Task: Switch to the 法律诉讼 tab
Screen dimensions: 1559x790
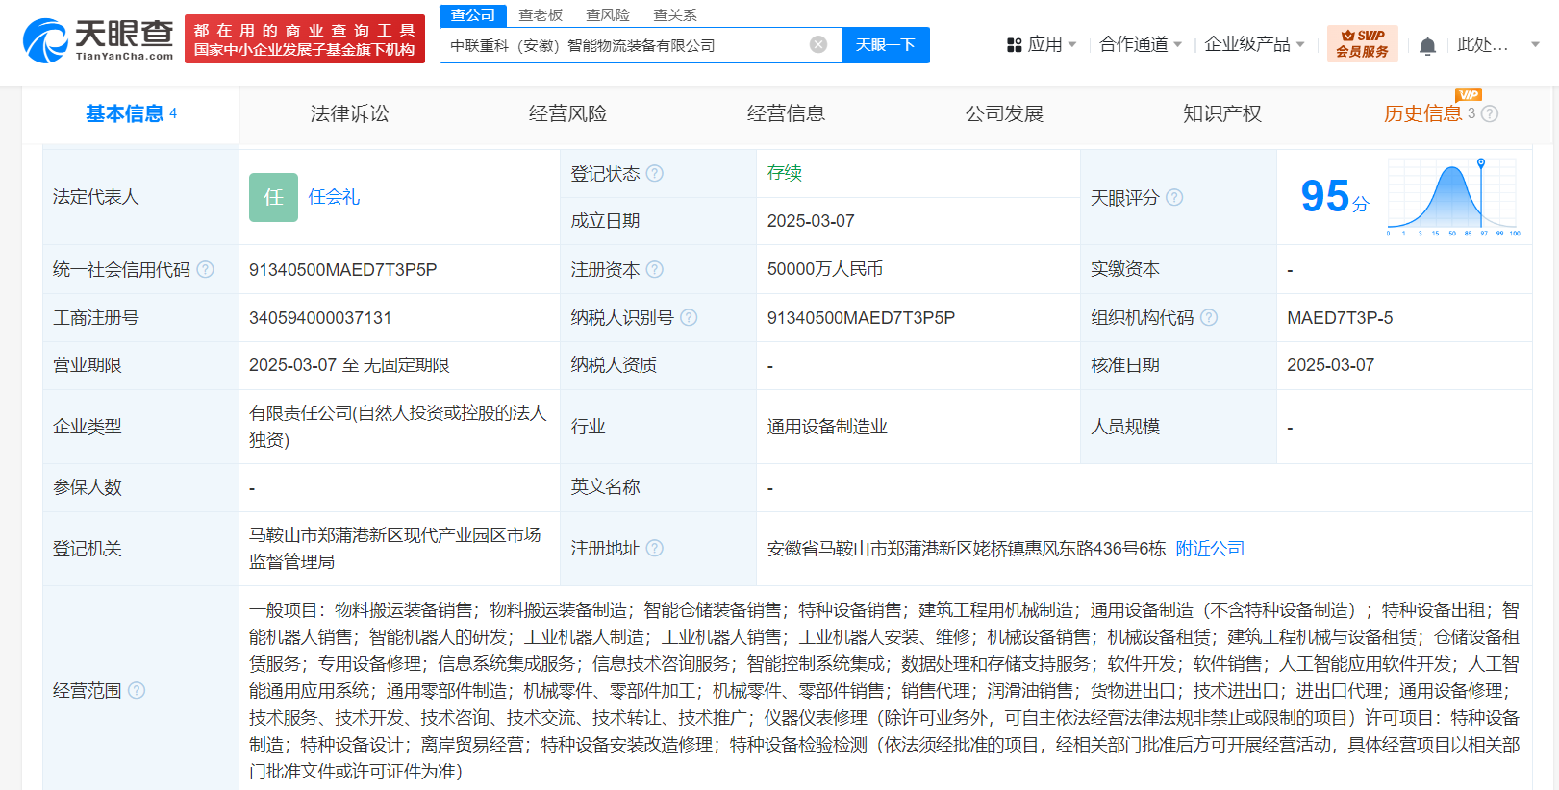Action: (x=349, y=113)
